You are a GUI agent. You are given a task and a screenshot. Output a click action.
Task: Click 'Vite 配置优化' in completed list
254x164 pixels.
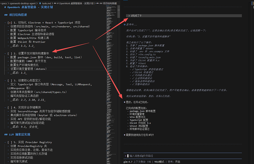[x=138, y=117]
